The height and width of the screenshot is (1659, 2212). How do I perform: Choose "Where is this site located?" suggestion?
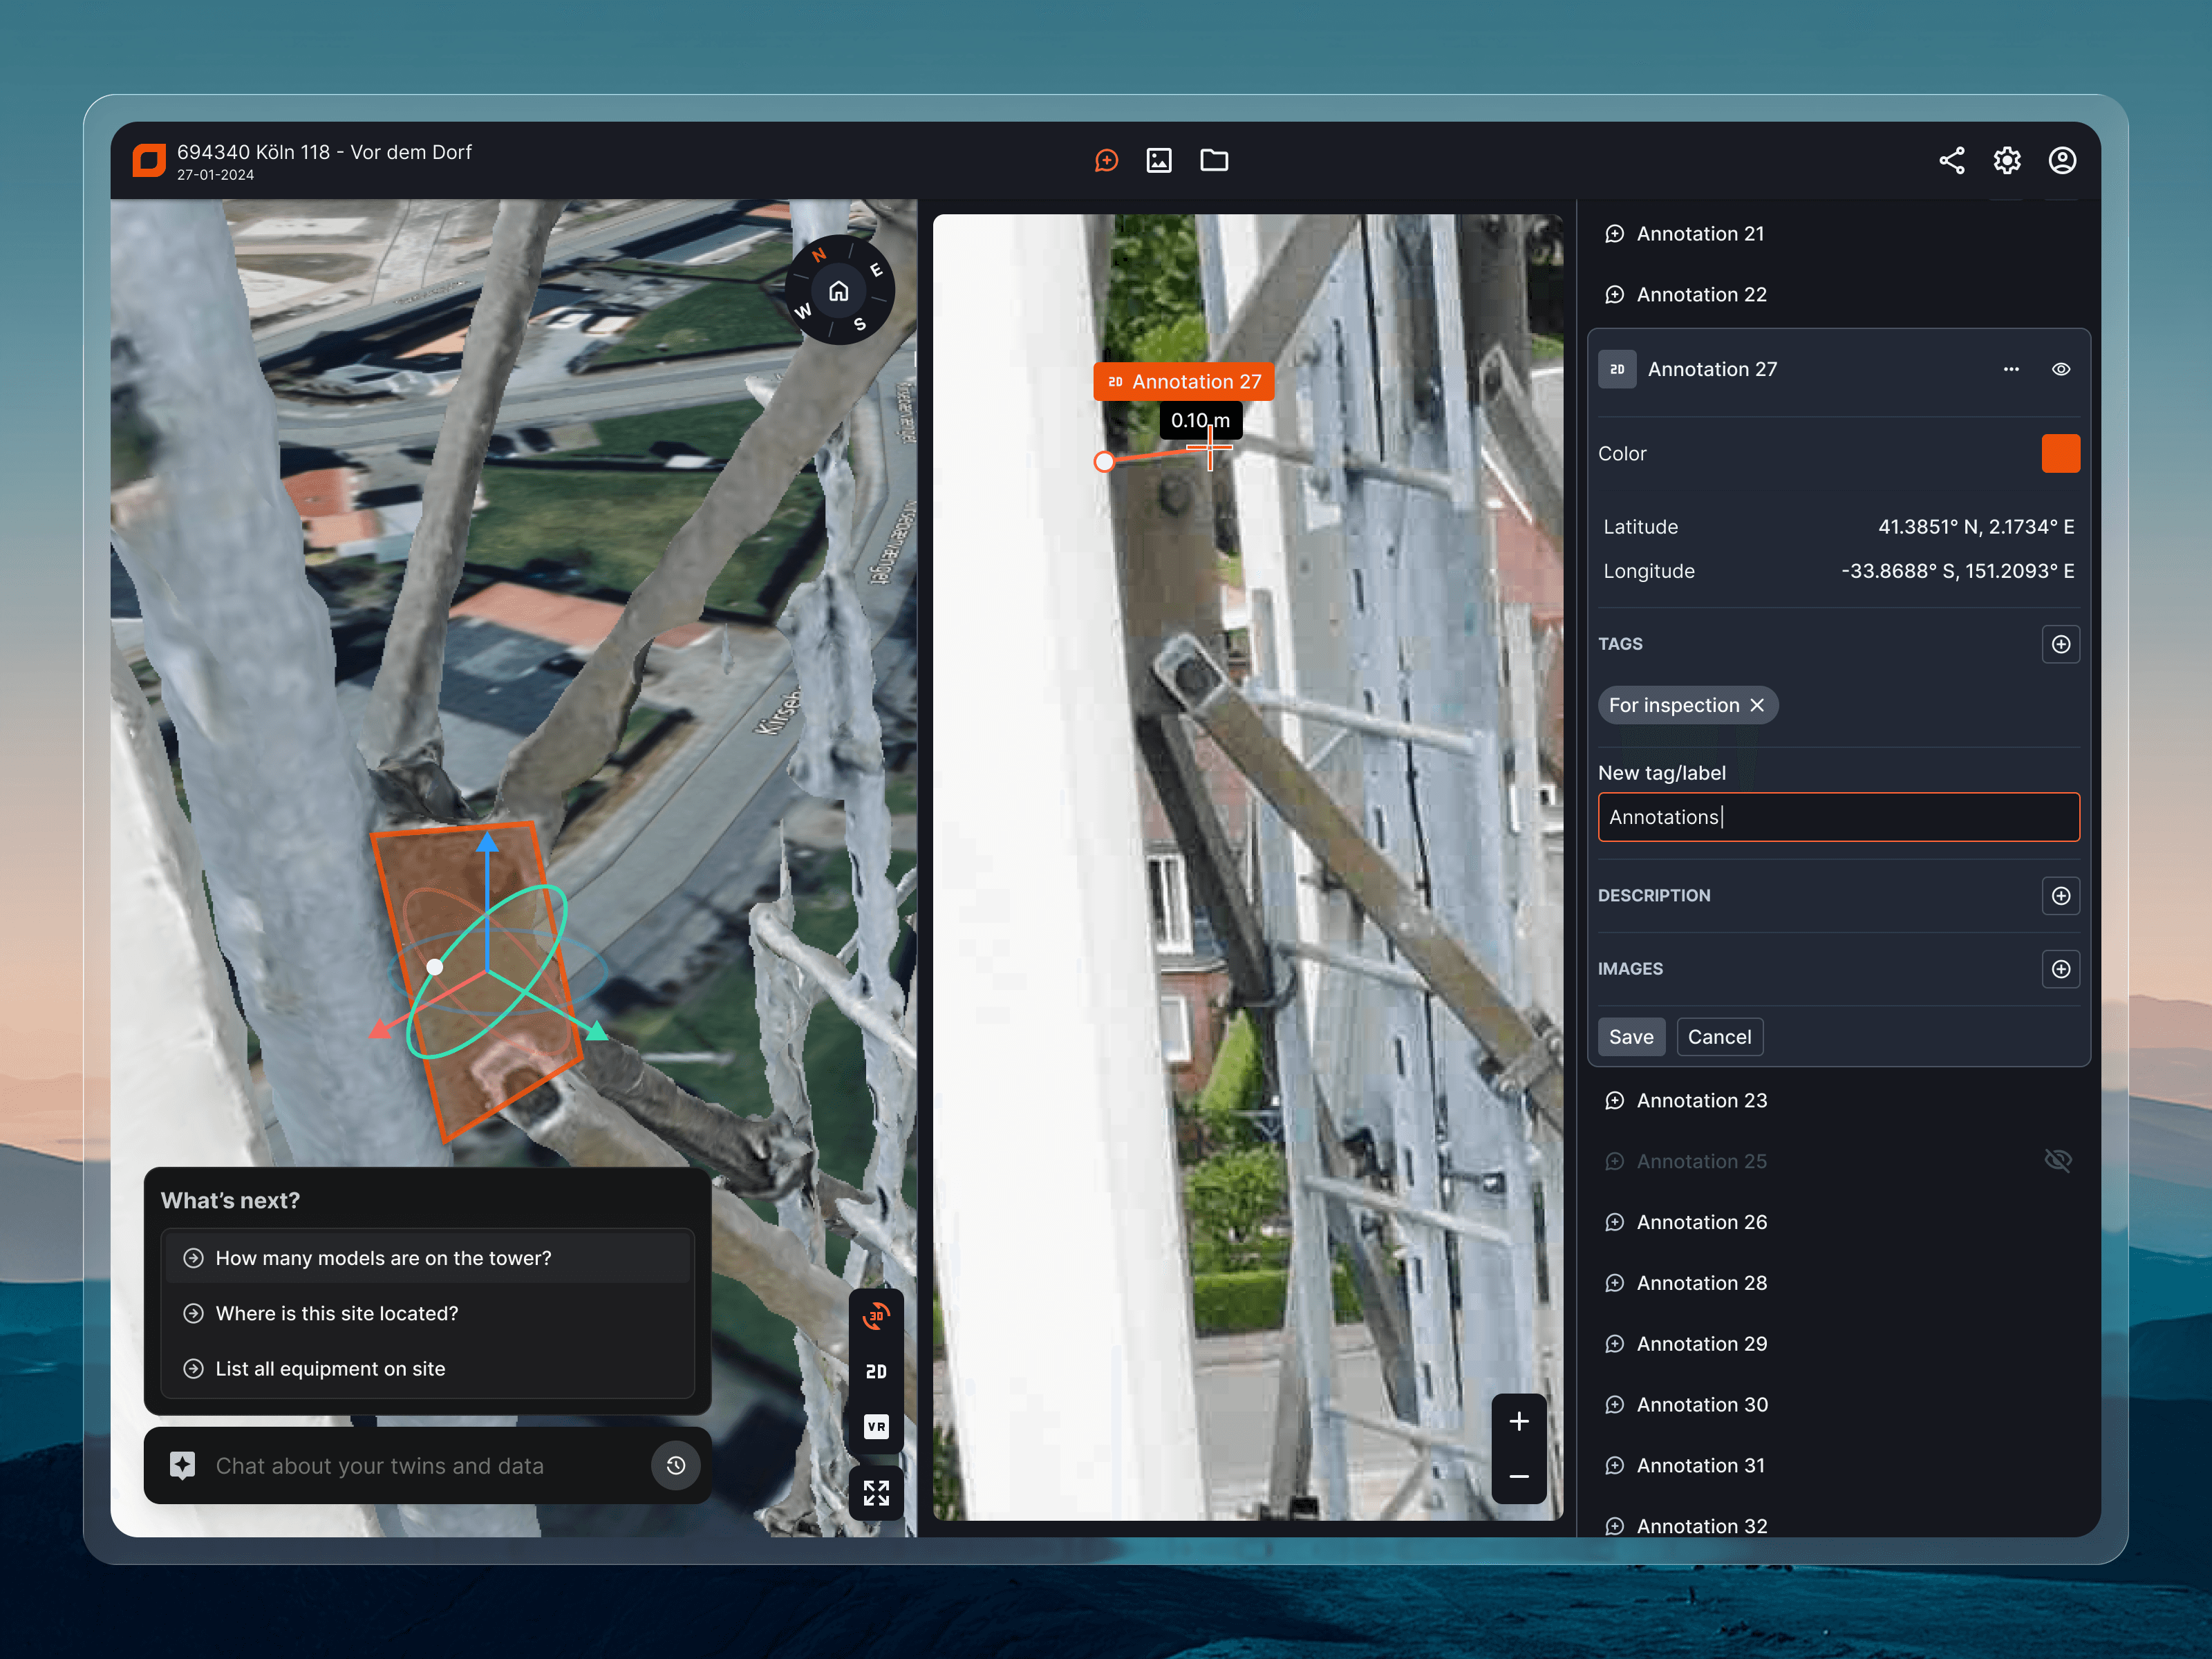coord(337,1313)
